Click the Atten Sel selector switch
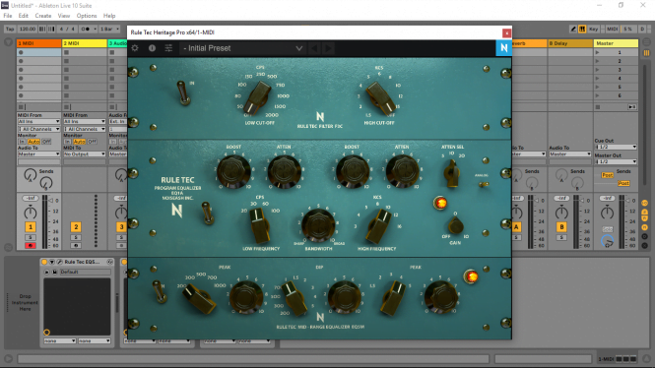655x368 pixels. tap(451, 173)
